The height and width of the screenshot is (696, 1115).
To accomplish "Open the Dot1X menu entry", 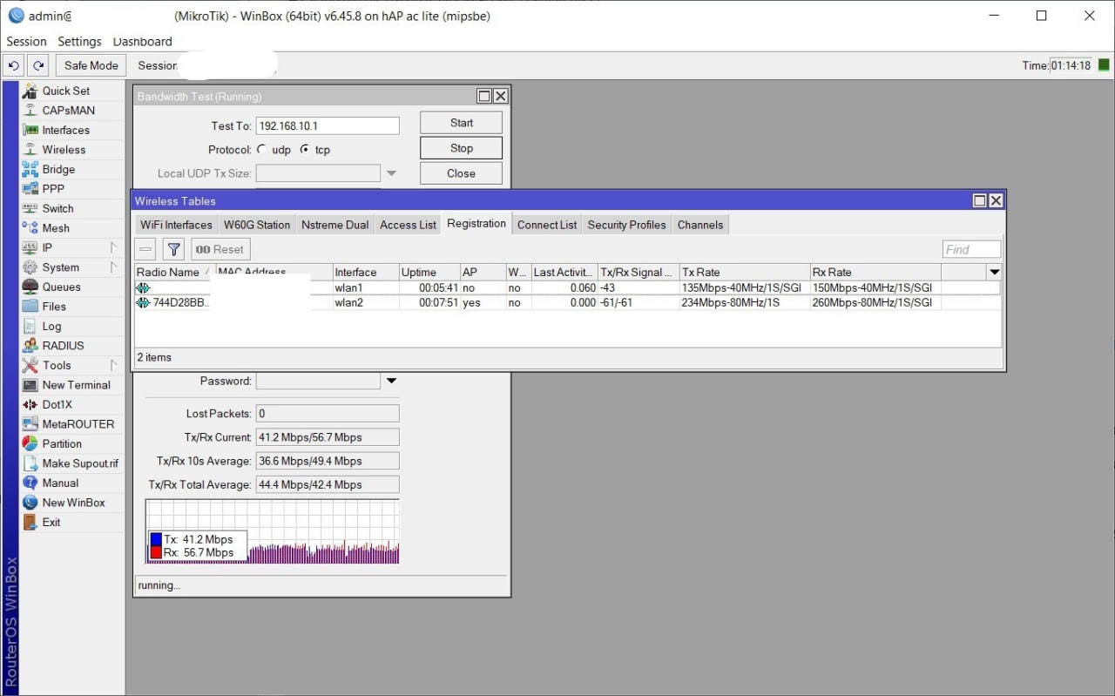I will [57, 404].
